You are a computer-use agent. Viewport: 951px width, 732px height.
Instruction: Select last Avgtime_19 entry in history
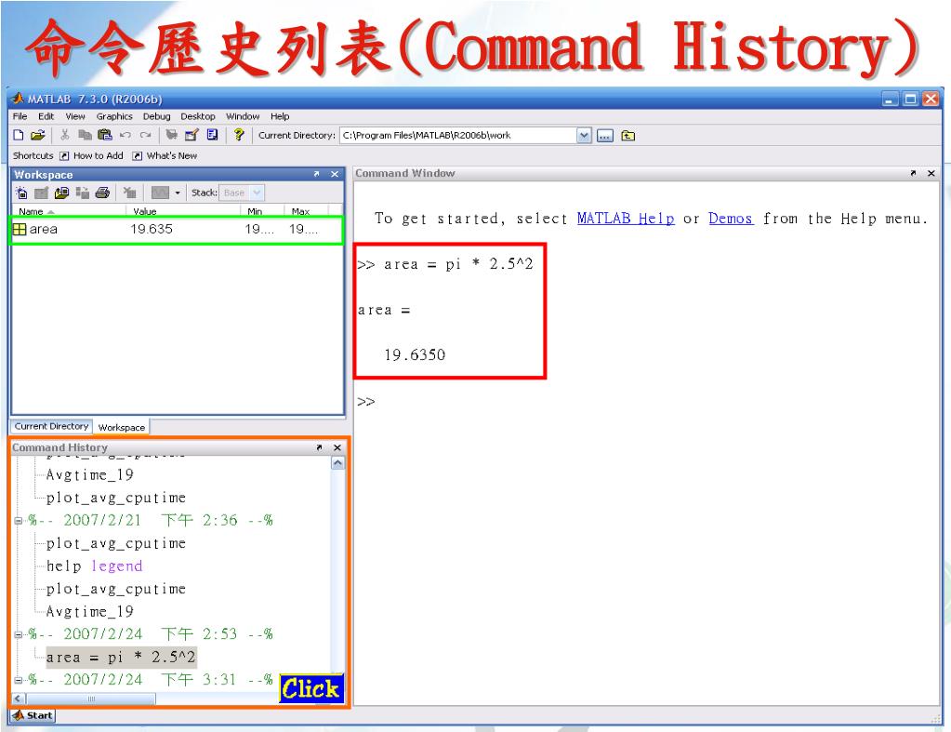point(90,612)
